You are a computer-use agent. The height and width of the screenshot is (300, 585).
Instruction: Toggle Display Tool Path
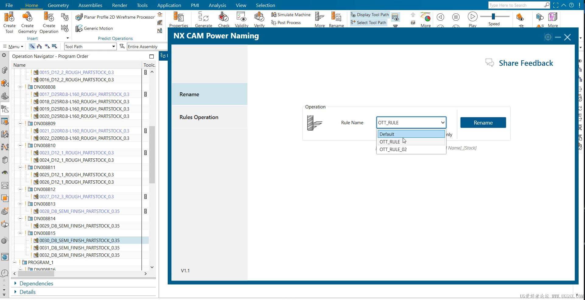(370, 15)
